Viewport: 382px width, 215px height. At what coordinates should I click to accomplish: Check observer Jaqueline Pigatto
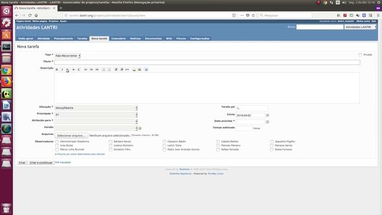pyautogui.click(x=272, y=142)
